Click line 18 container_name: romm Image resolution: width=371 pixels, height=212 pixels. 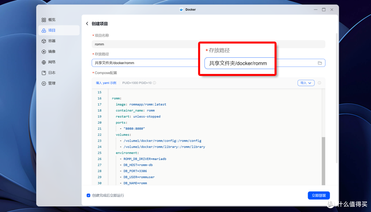click(x=135, y=111)
